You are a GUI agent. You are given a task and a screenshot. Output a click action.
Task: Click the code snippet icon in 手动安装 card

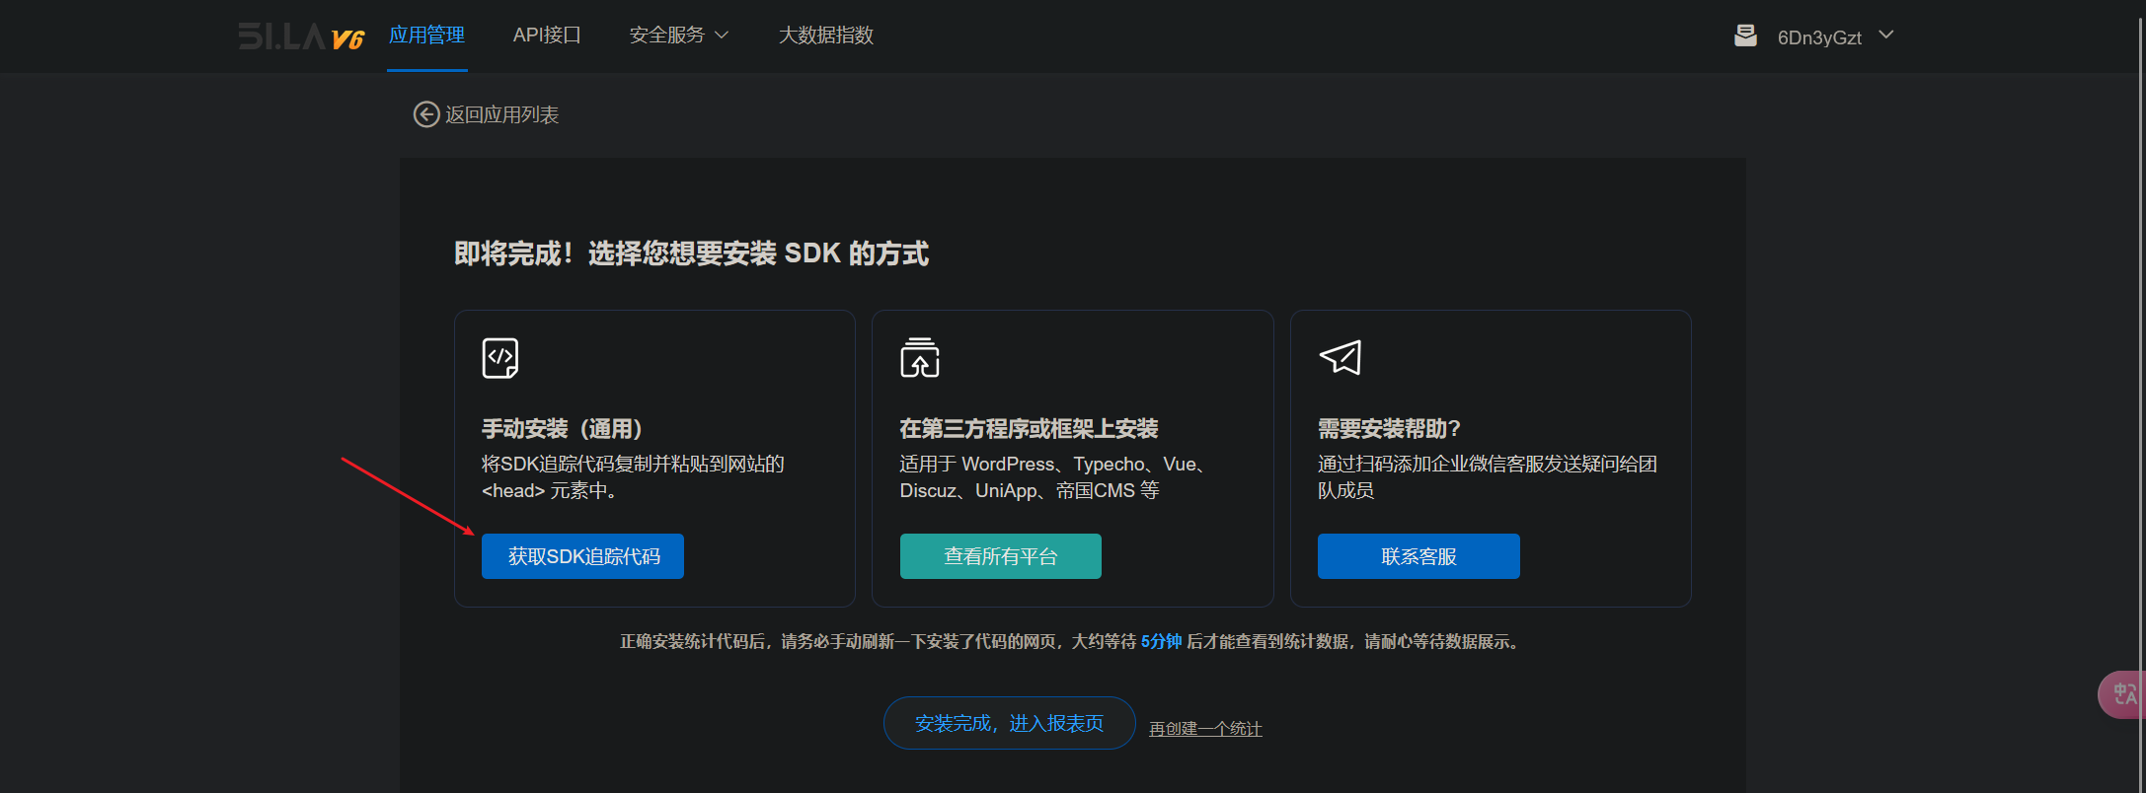[x=500, y=358]
